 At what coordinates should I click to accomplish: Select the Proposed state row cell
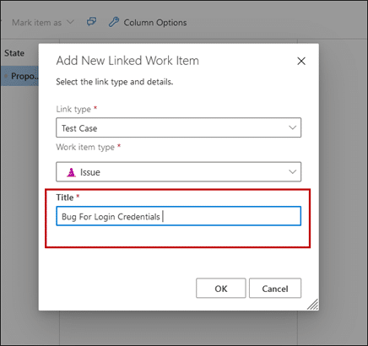[19, 76]
